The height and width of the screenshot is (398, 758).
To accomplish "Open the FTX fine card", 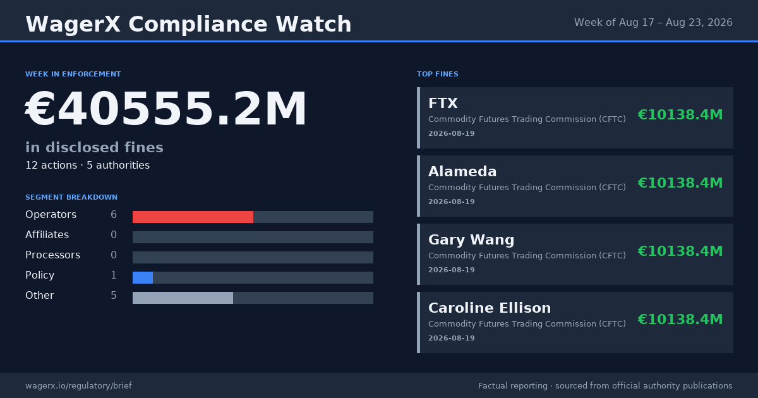I will coord(575,118).
